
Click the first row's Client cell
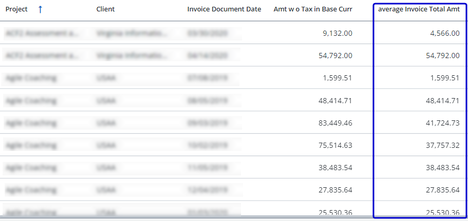(x=132, y=33)
